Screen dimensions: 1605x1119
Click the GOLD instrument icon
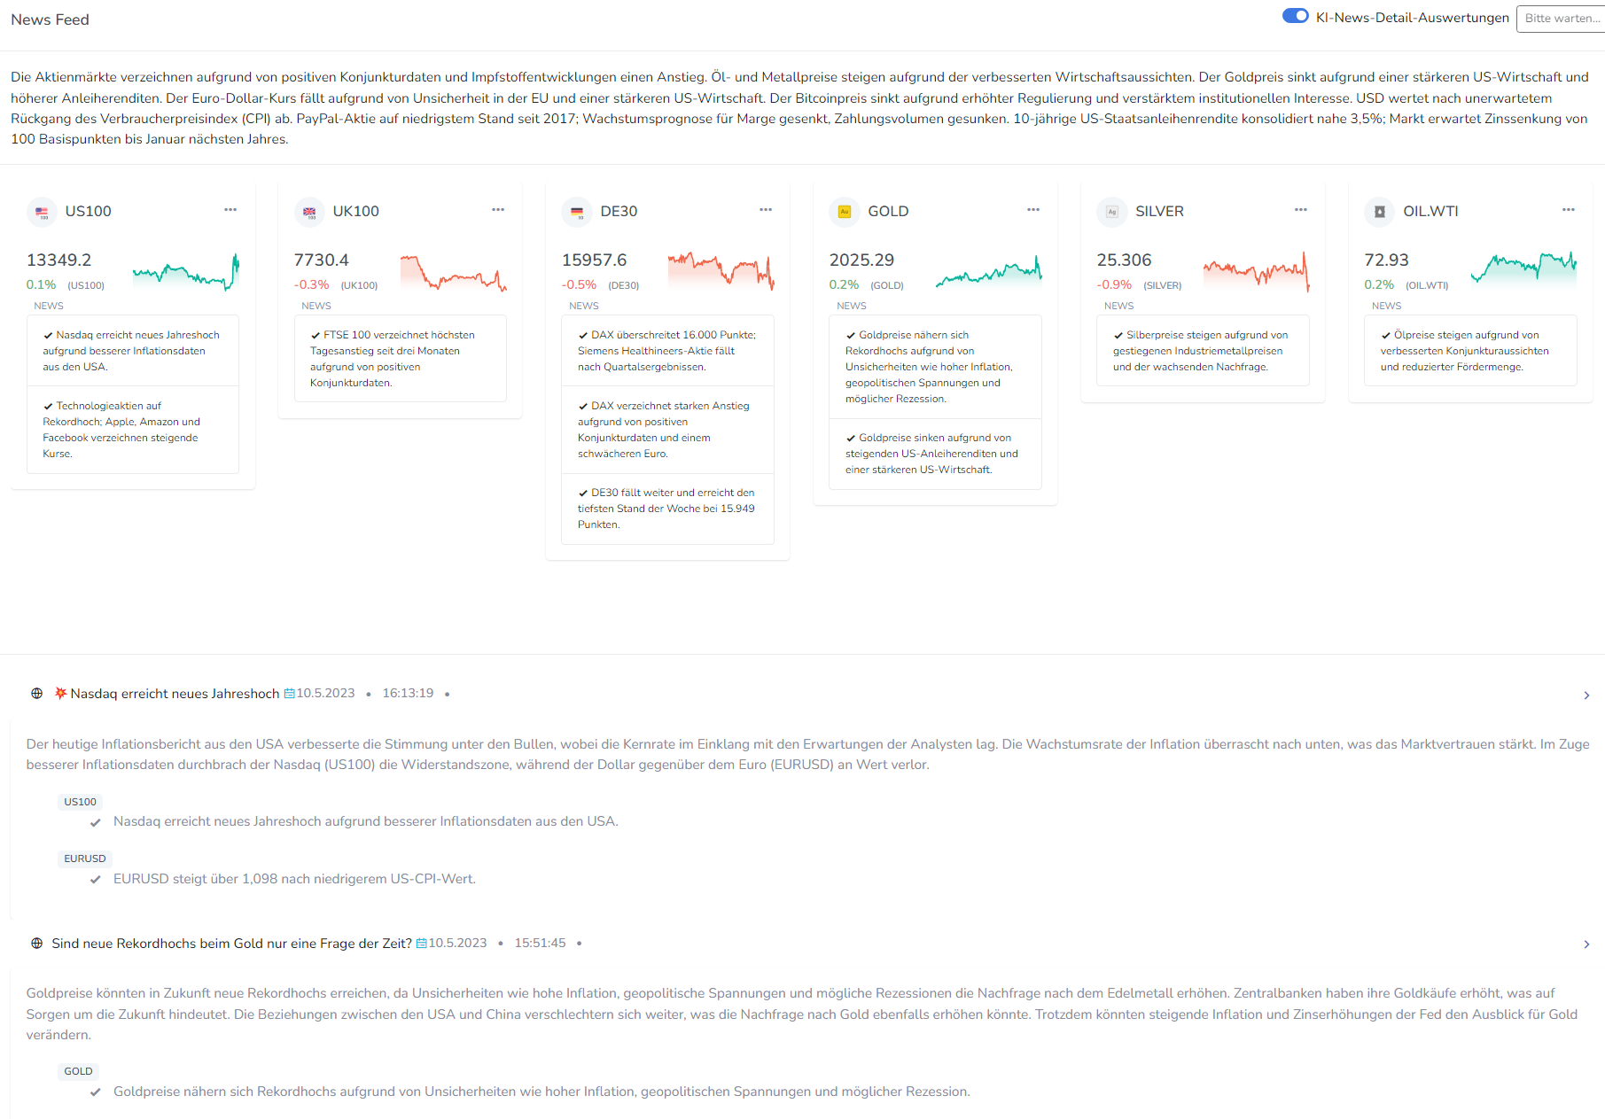coord(845,212)
